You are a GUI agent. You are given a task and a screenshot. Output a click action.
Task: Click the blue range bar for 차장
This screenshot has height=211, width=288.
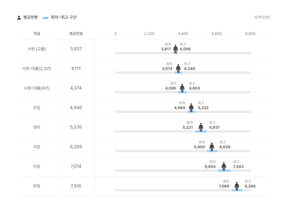pos(224,171)
